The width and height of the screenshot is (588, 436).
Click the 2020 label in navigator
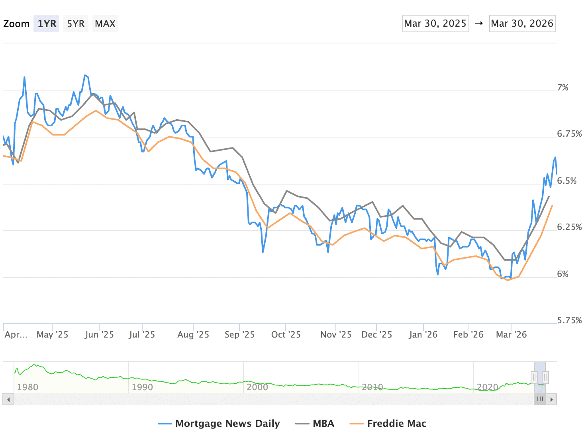click(488, 387)
